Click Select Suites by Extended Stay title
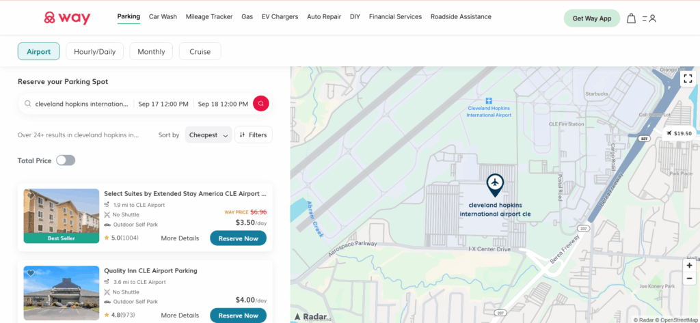This screenshot has width=700, height=323. pos(185,194)
